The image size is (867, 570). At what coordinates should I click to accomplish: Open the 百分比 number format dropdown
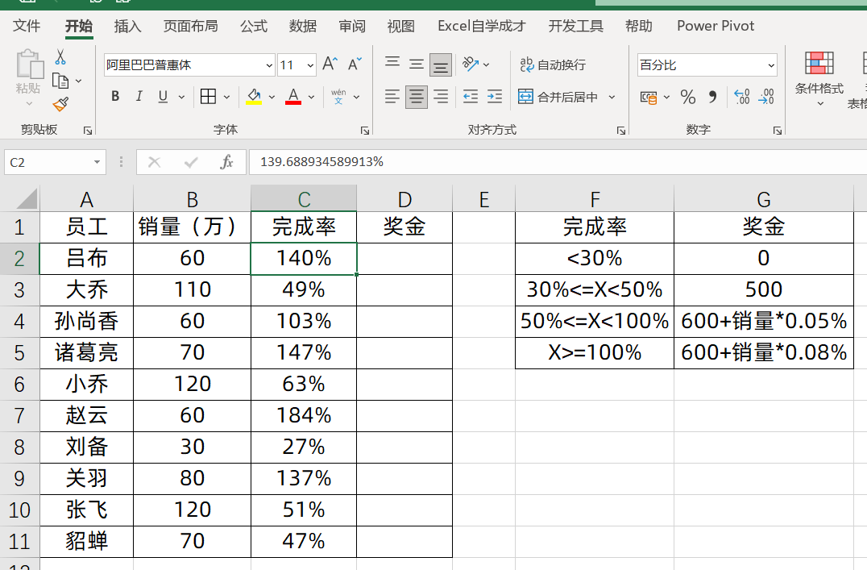click(x=771, y=65)
